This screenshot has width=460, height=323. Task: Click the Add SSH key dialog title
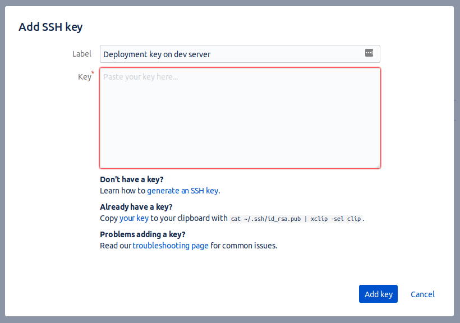pos(50,27)
